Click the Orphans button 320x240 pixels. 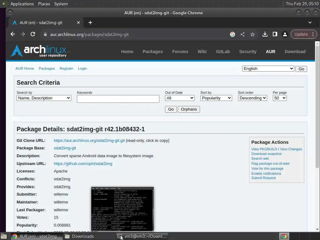[x=189, y=109]
